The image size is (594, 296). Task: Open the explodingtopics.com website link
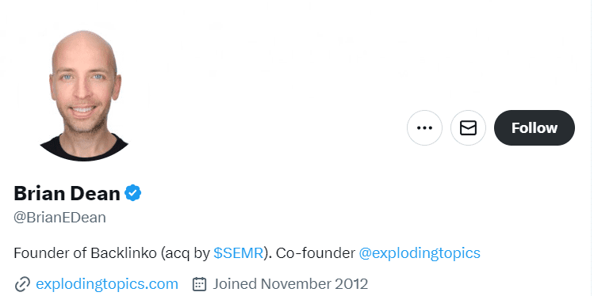107,283
